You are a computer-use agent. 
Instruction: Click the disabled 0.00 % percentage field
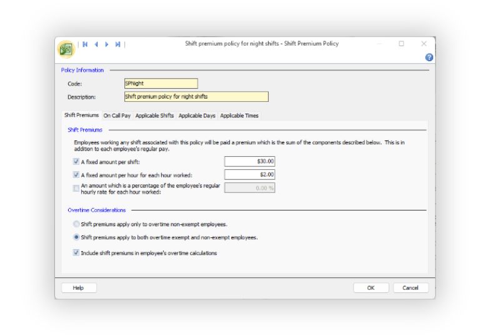[250, 187]
